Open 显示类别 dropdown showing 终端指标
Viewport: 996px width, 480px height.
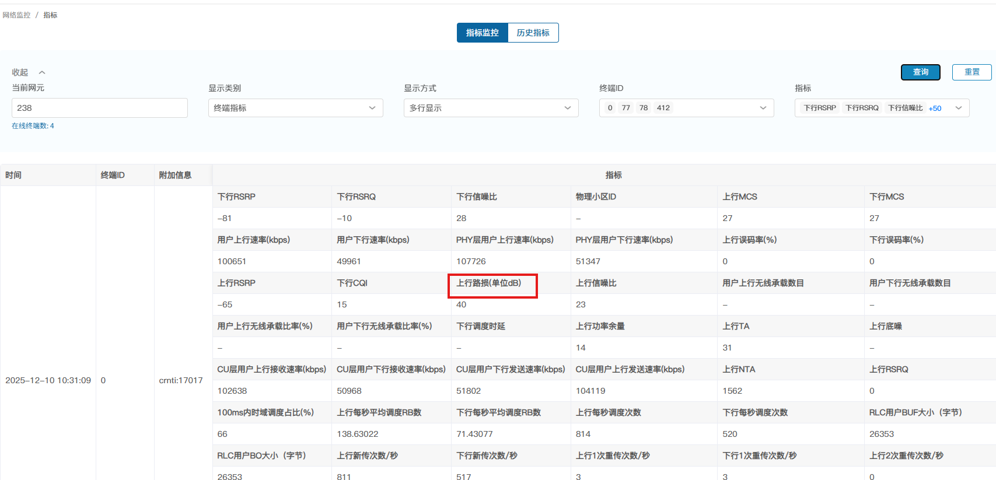click(289, 108)
